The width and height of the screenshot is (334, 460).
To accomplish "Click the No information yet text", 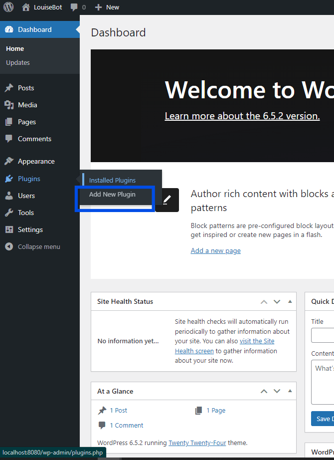I will tap(128, 341).
